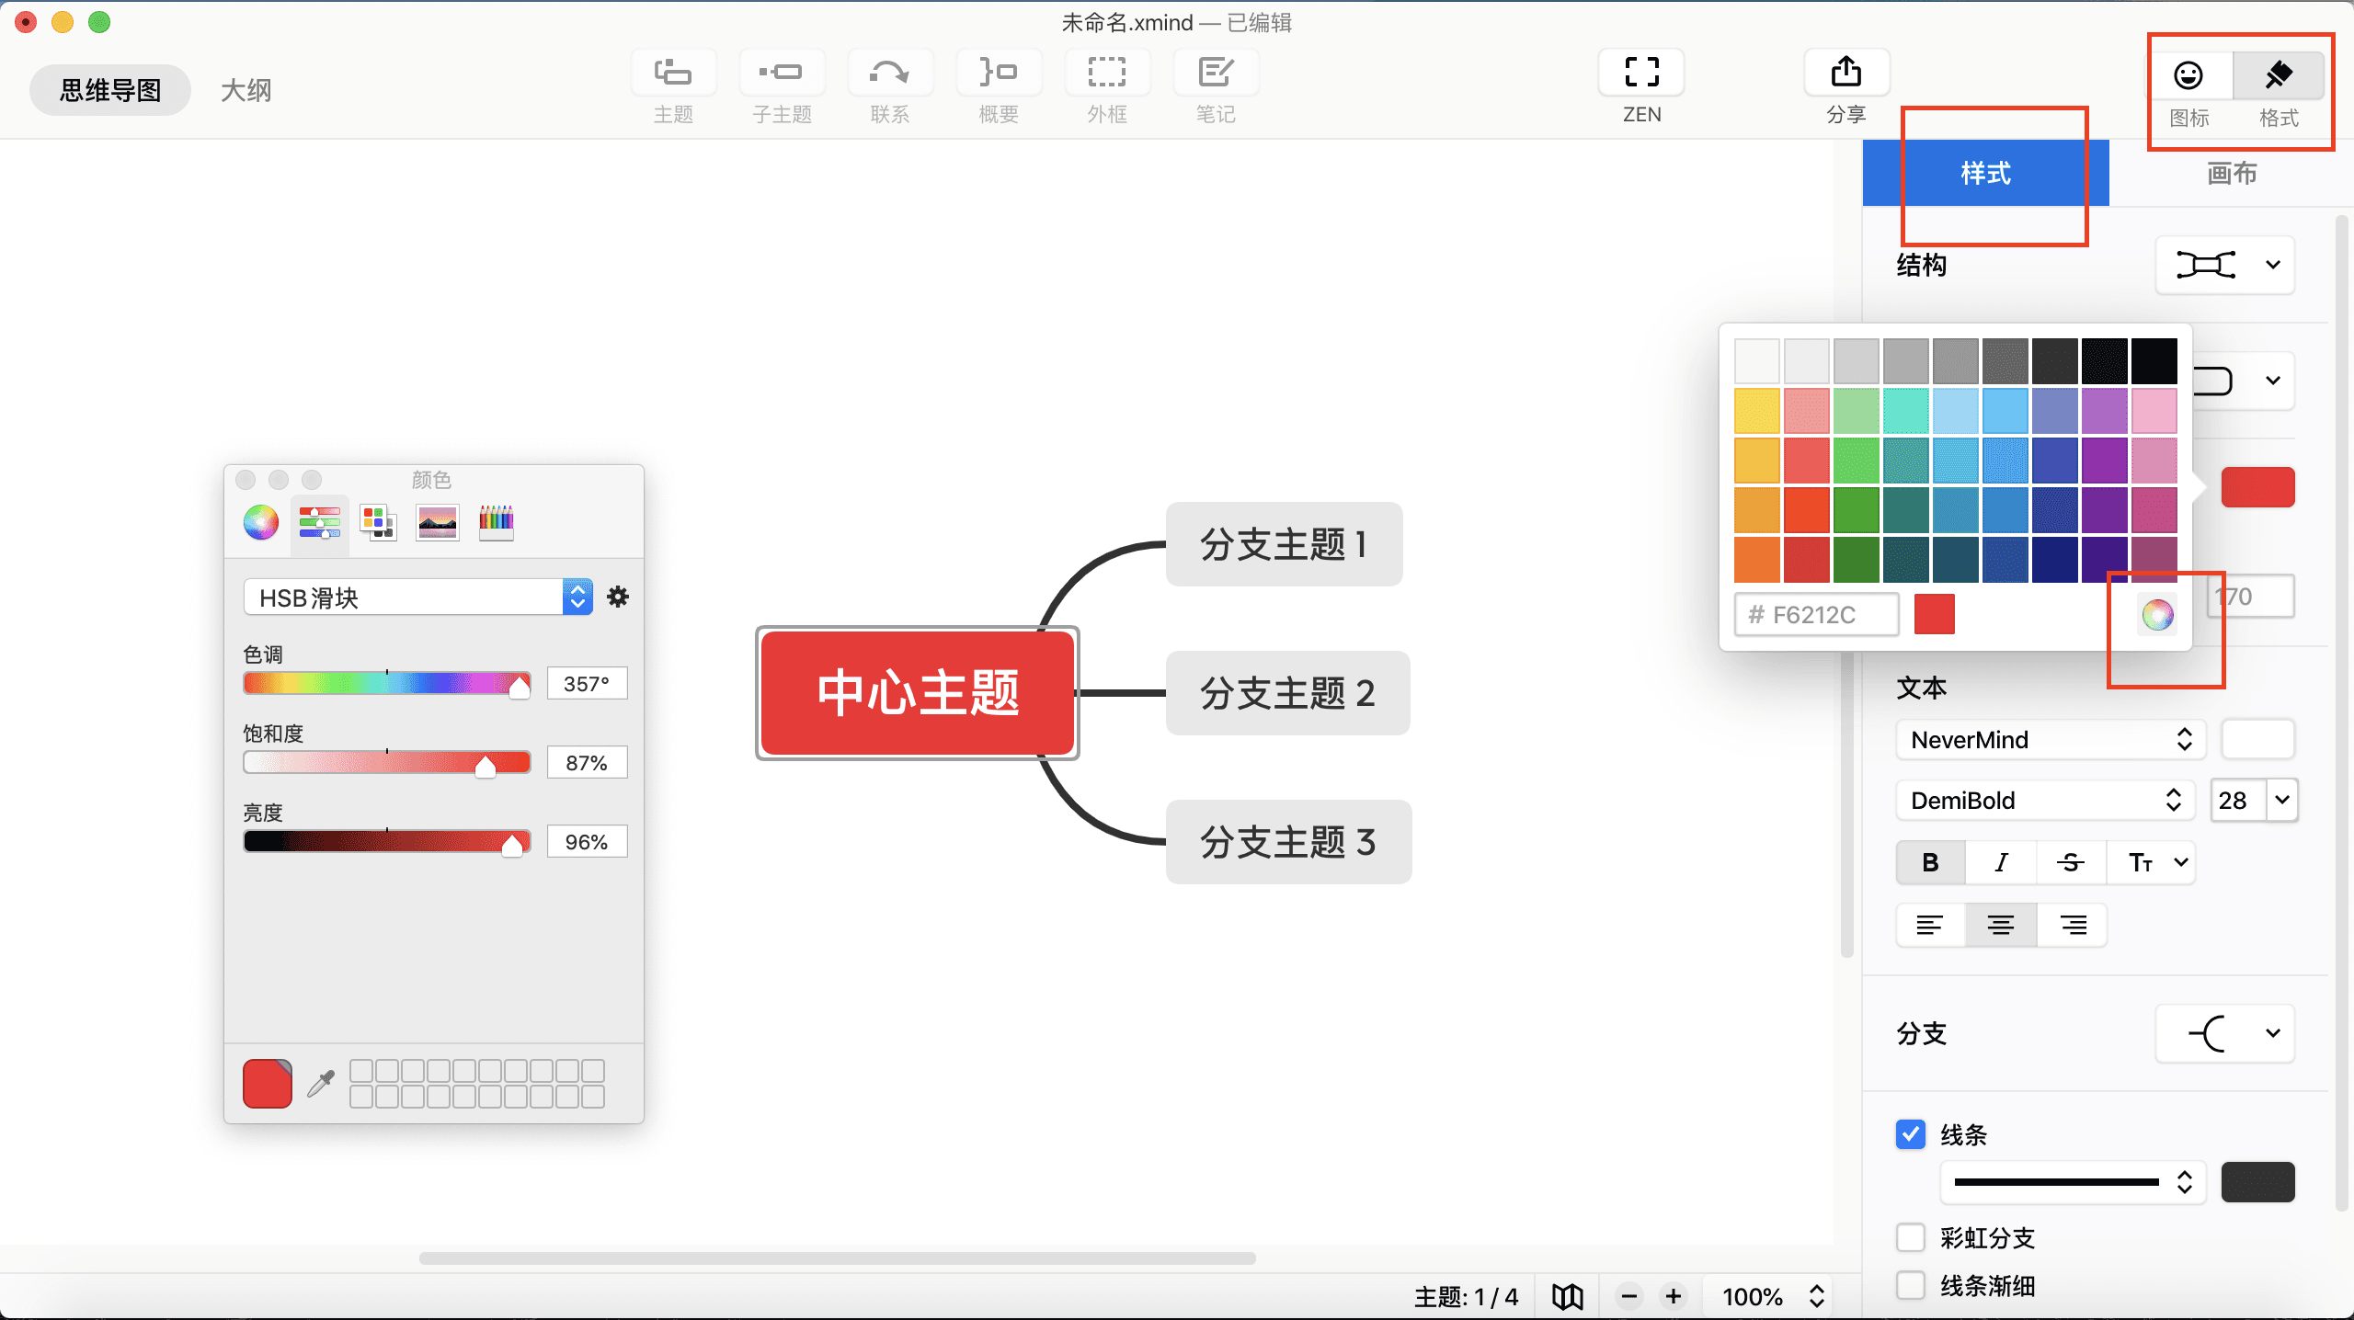The width and height of the screenshot is (2354, 1320).
Task: Expand the NeverMind font dropdown
Action: click(x=2050, y=739)
